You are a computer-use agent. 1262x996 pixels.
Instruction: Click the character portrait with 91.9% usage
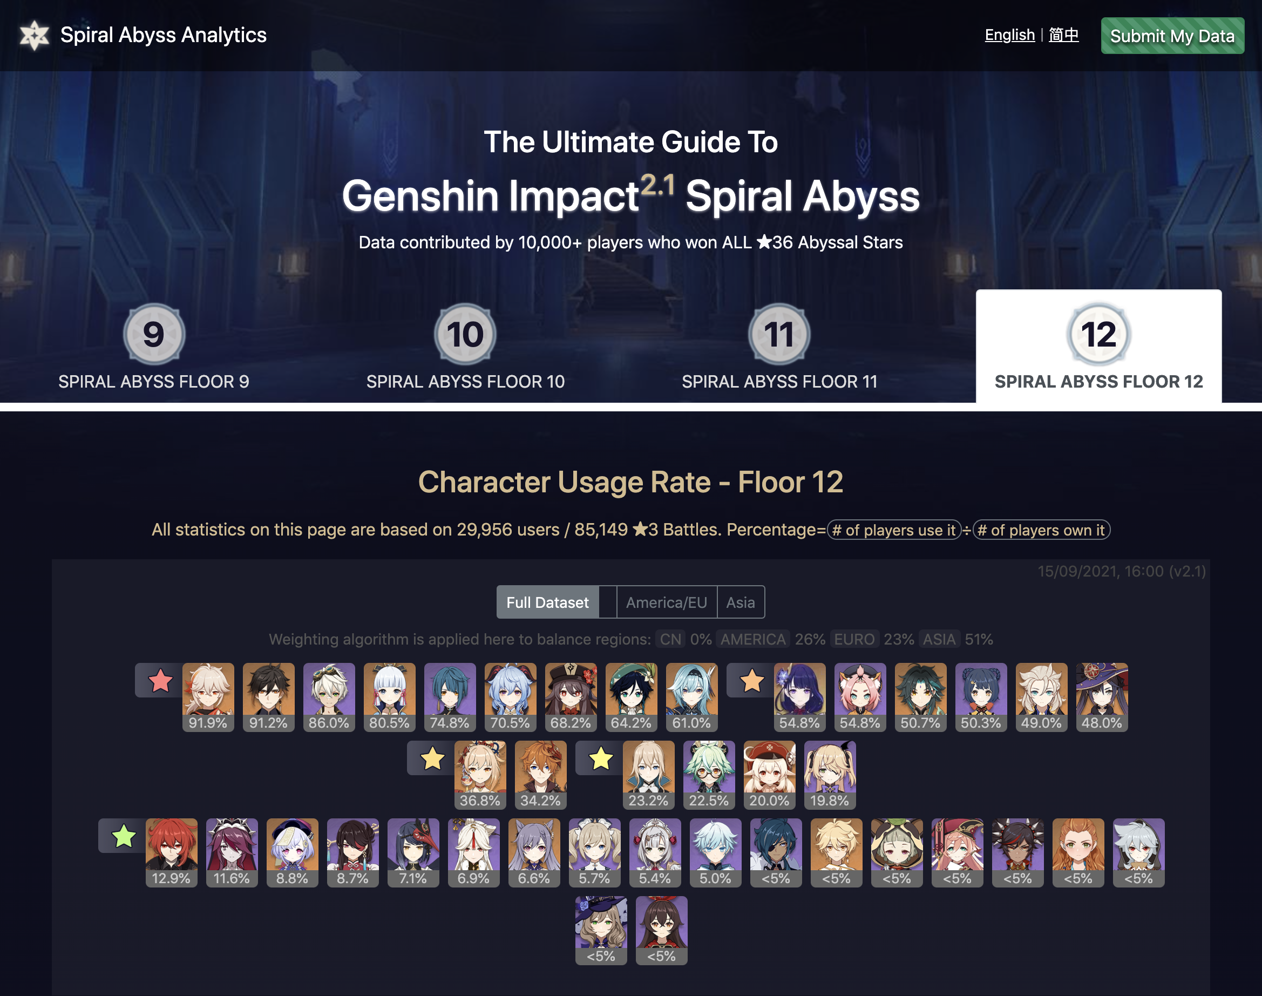point(208,697)
